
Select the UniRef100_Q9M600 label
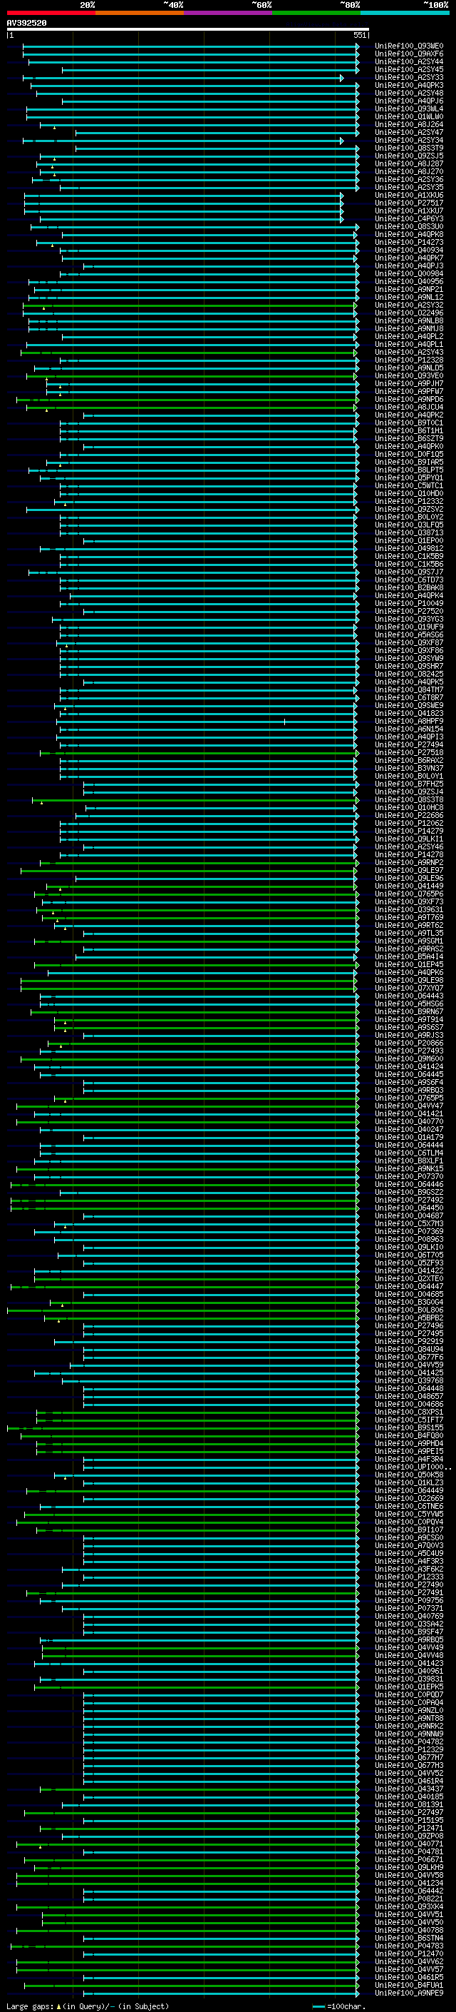click(x=409, y=1058)
